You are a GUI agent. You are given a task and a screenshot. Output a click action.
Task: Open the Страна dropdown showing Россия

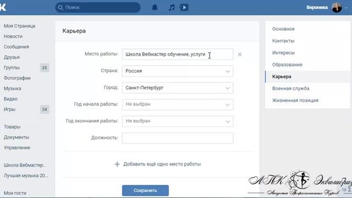(x=178, y=71)
